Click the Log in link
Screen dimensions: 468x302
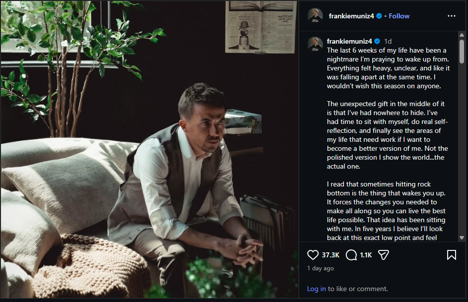(316, 289)
